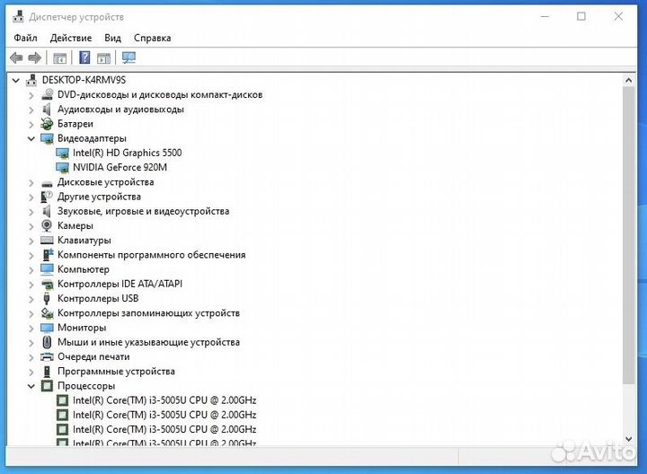
Task: Open the Вид menu
Action: tap(112, 38)
